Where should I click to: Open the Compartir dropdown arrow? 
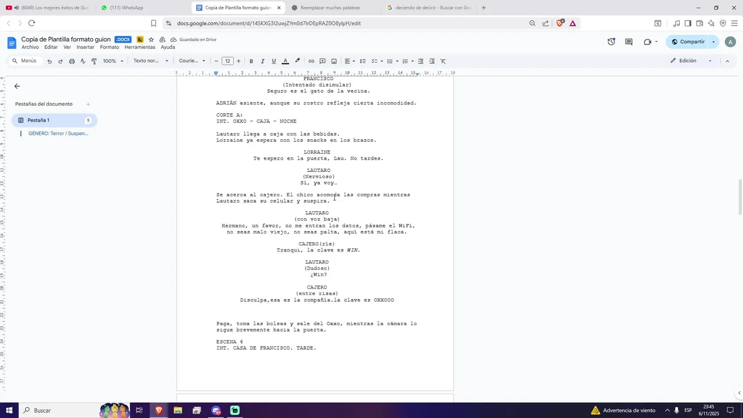pyautogui.click(x=713, y=42)
